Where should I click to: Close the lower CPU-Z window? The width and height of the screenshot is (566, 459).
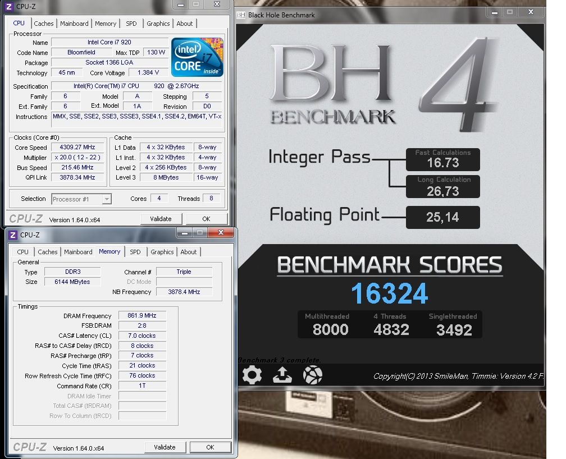click(221, 233)
